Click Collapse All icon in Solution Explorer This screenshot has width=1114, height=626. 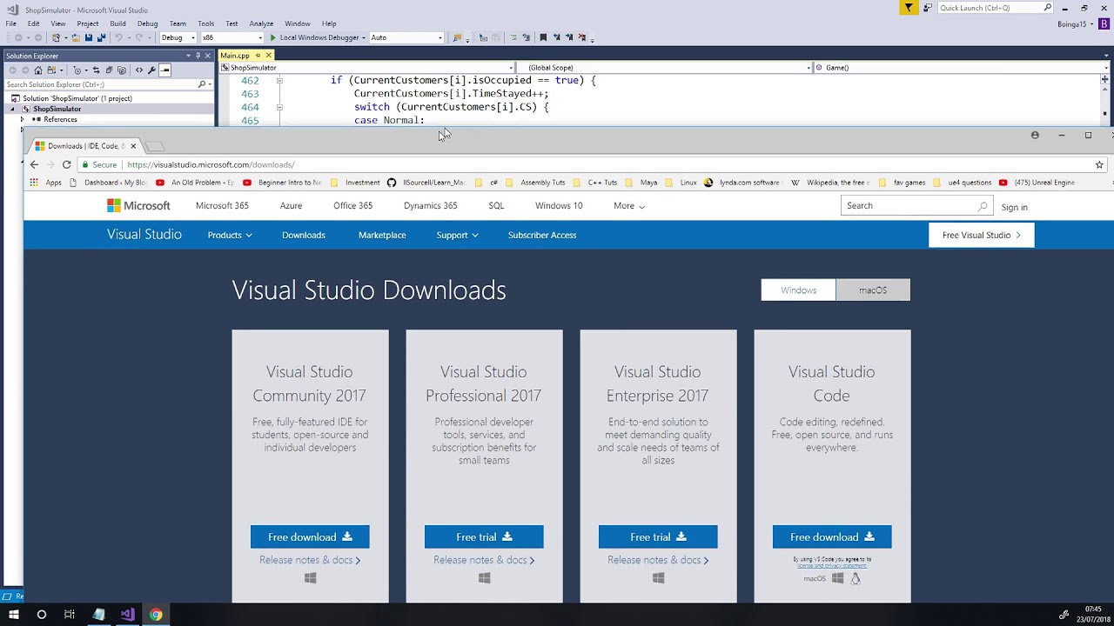(x=109, y=70)
